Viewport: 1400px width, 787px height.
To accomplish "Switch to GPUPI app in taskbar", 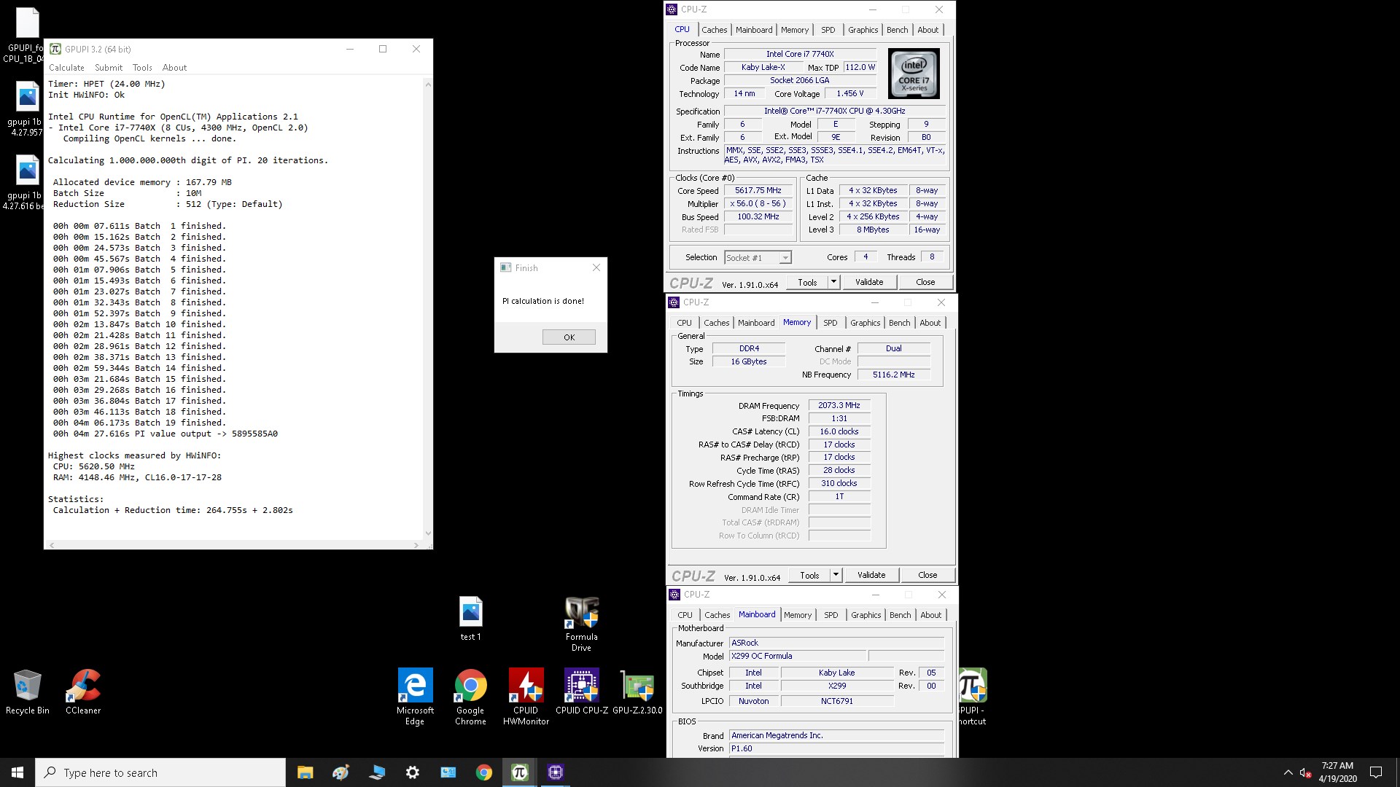I will click(x=520, y=772).
